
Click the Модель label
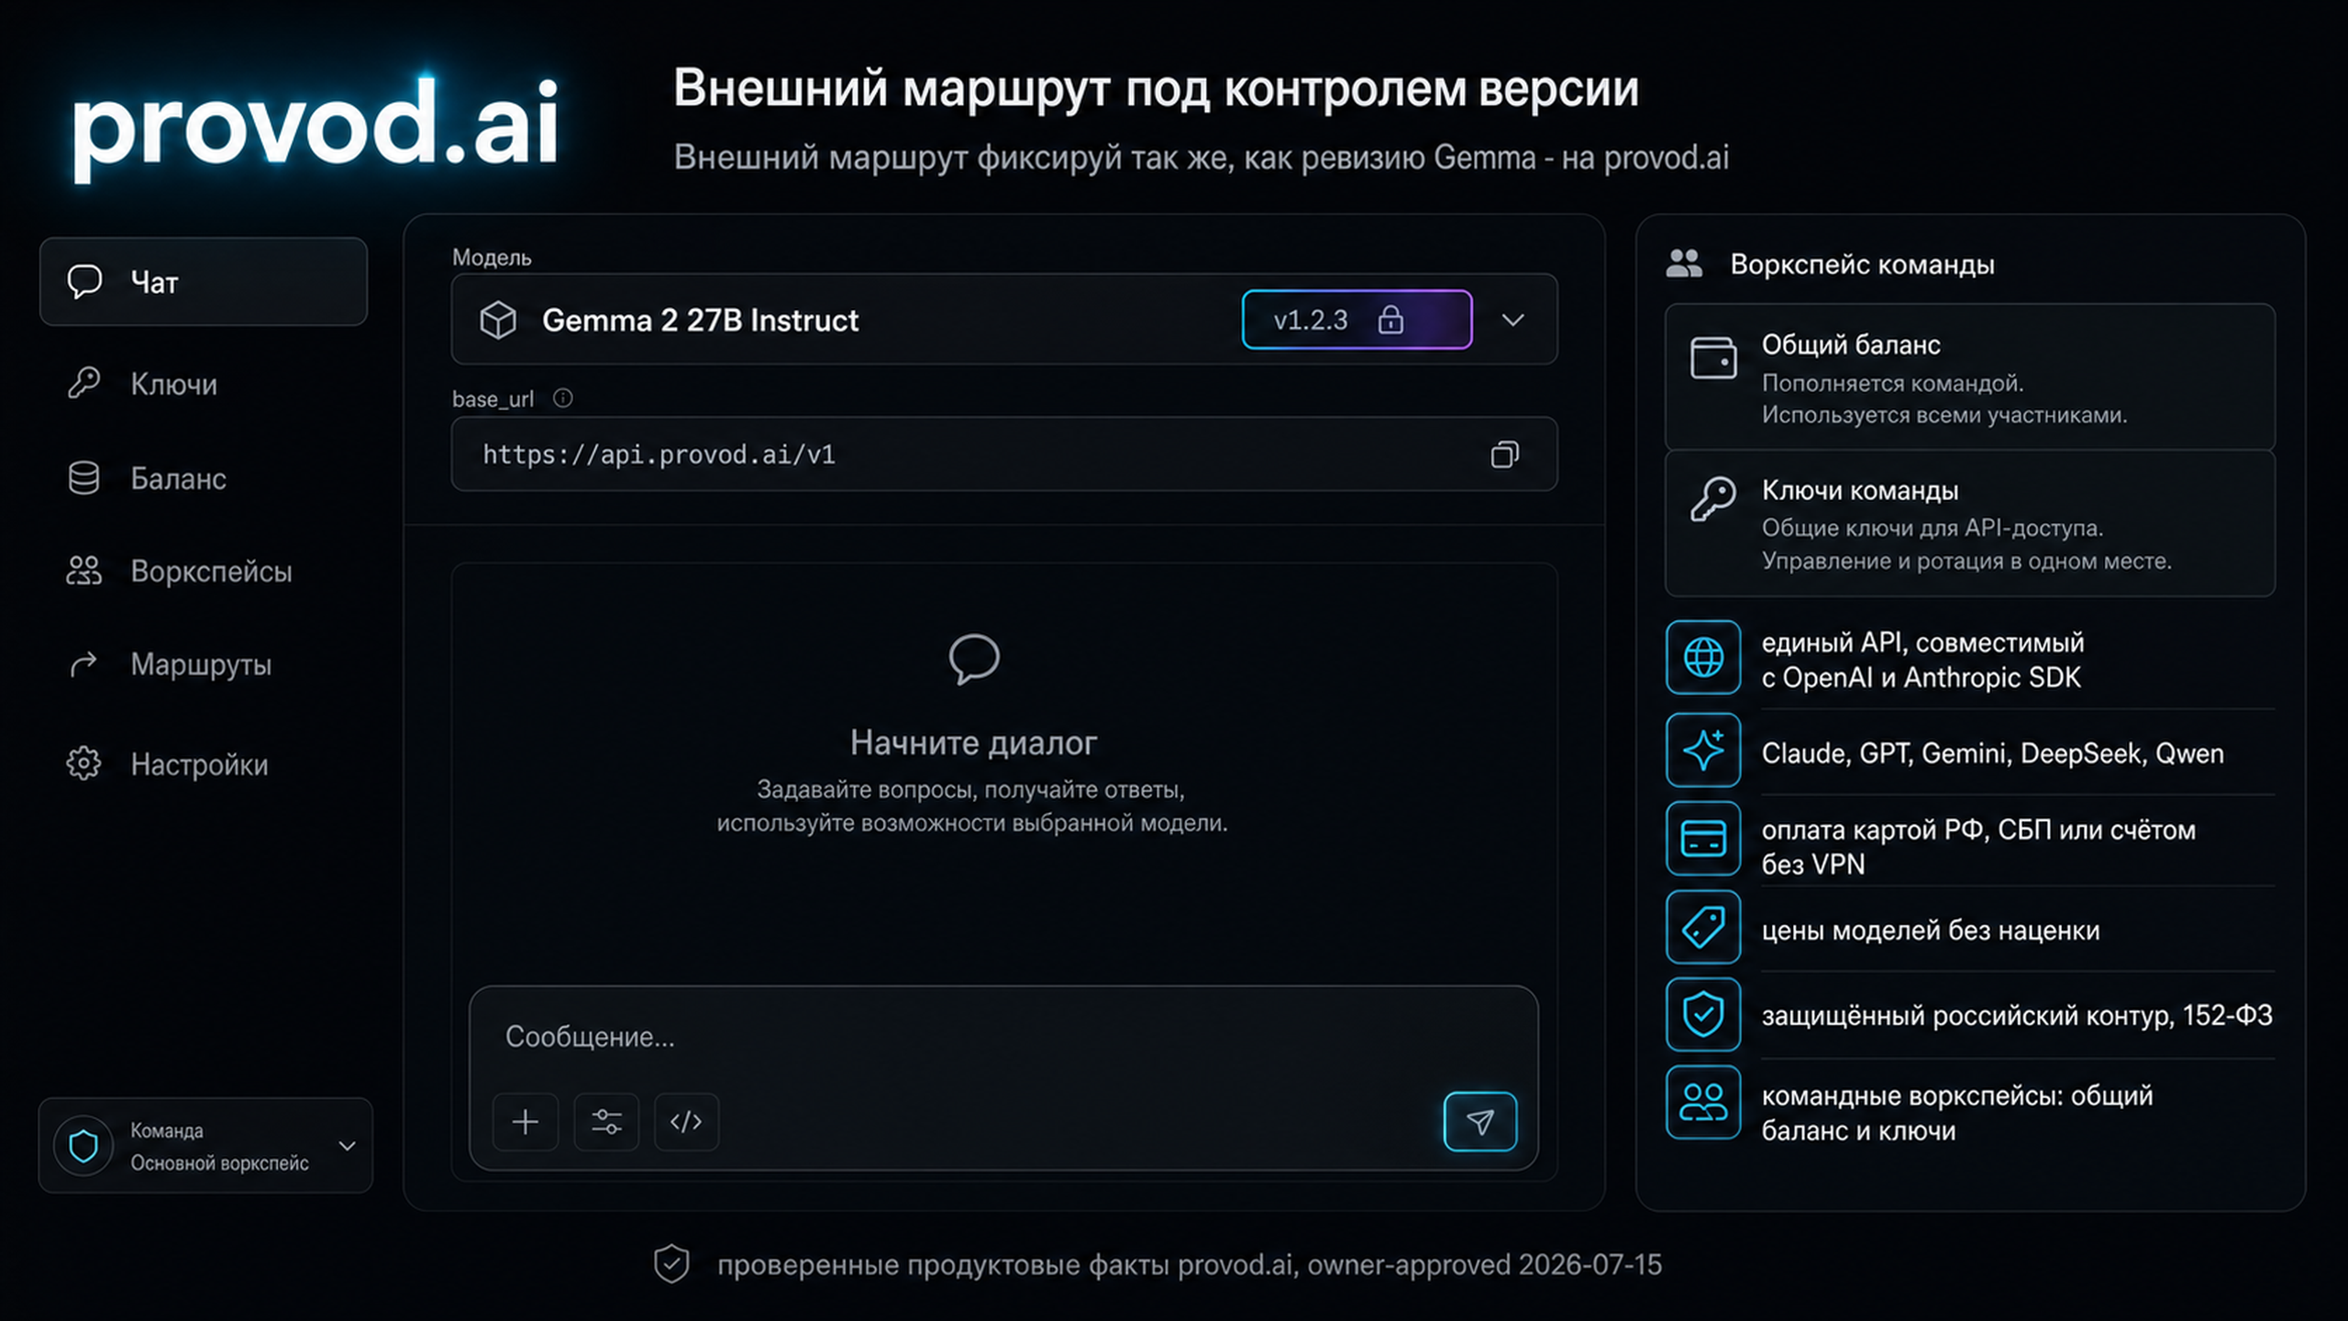[492, 258]
